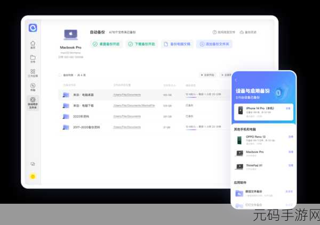Click folder icon of the 2023 row

(66, 116)
